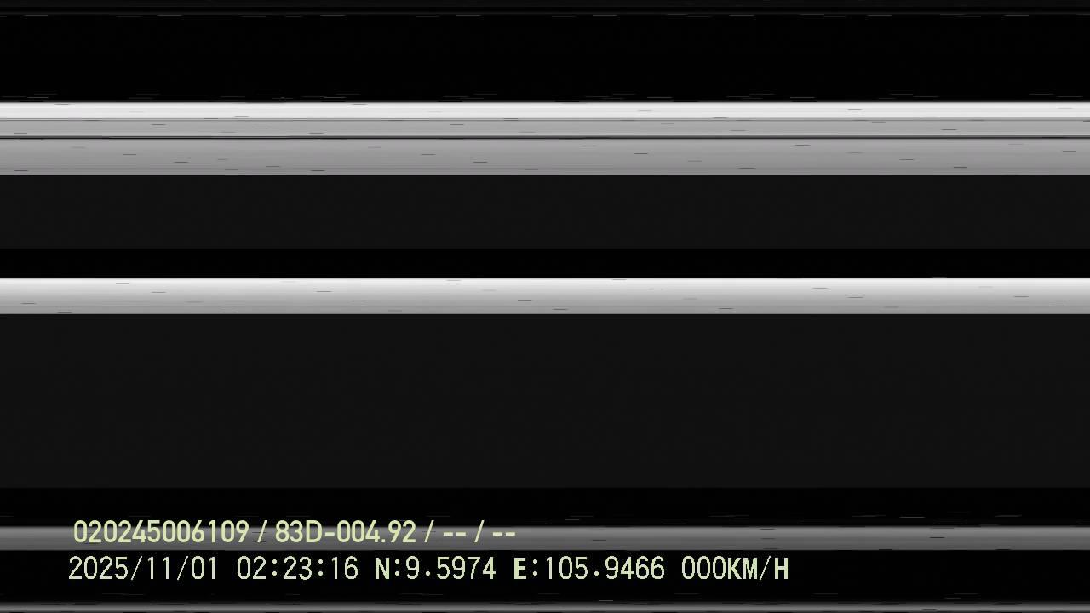Click the black strip at the very top

pos(545,4)
